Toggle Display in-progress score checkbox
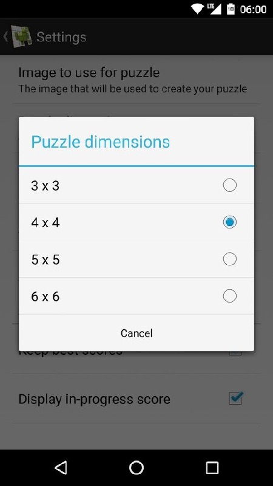 tap(235, 399)
